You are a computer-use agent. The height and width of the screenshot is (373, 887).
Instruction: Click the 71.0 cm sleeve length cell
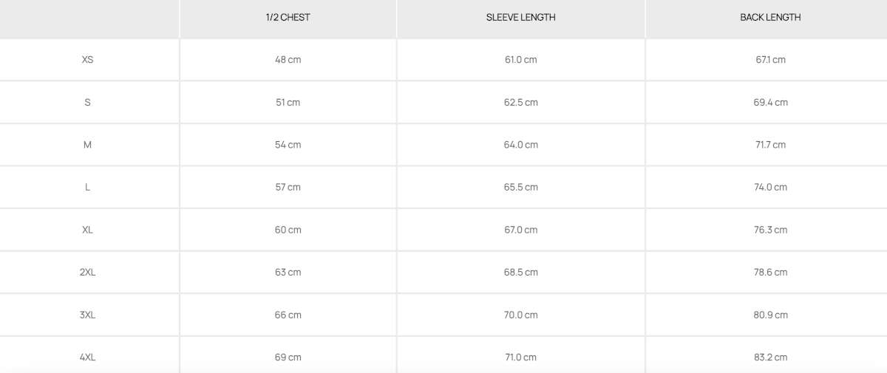520,357
